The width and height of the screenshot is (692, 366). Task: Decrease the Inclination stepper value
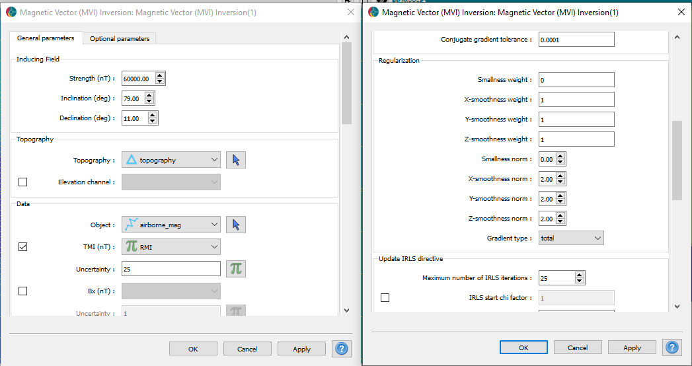point(149,102)
